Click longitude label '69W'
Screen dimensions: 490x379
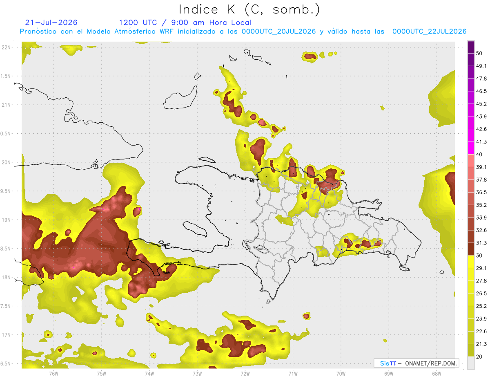pos(389,374)
